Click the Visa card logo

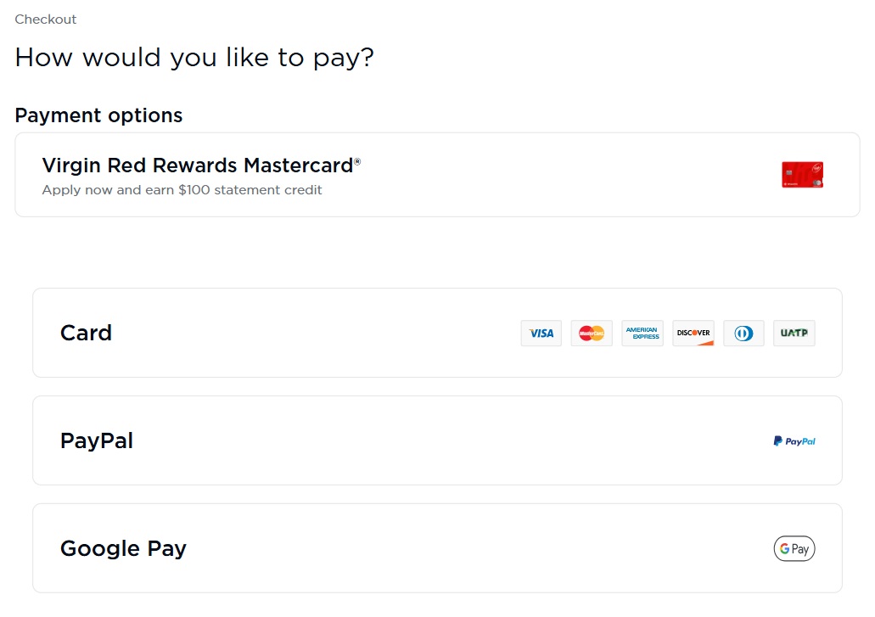(x=541, y=333)
